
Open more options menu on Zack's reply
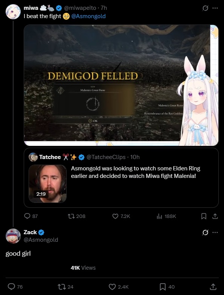[x=215, y=232]
